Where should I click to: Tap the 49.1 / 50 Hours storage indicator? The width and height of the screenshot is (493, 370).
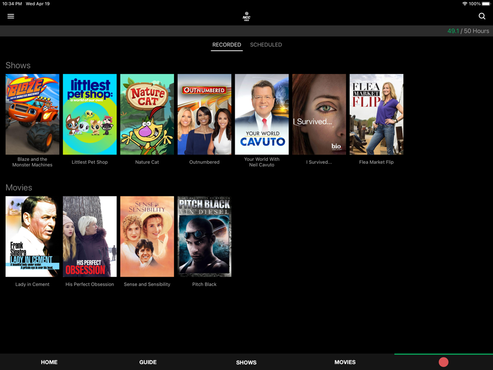tap(468, 31)
